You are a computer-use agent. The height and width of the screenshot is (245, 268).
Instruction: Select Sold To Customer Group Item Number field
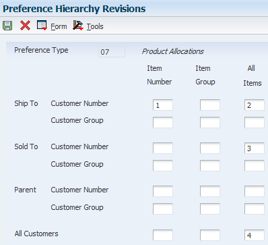pyautogui.click(x=163, y=165)
